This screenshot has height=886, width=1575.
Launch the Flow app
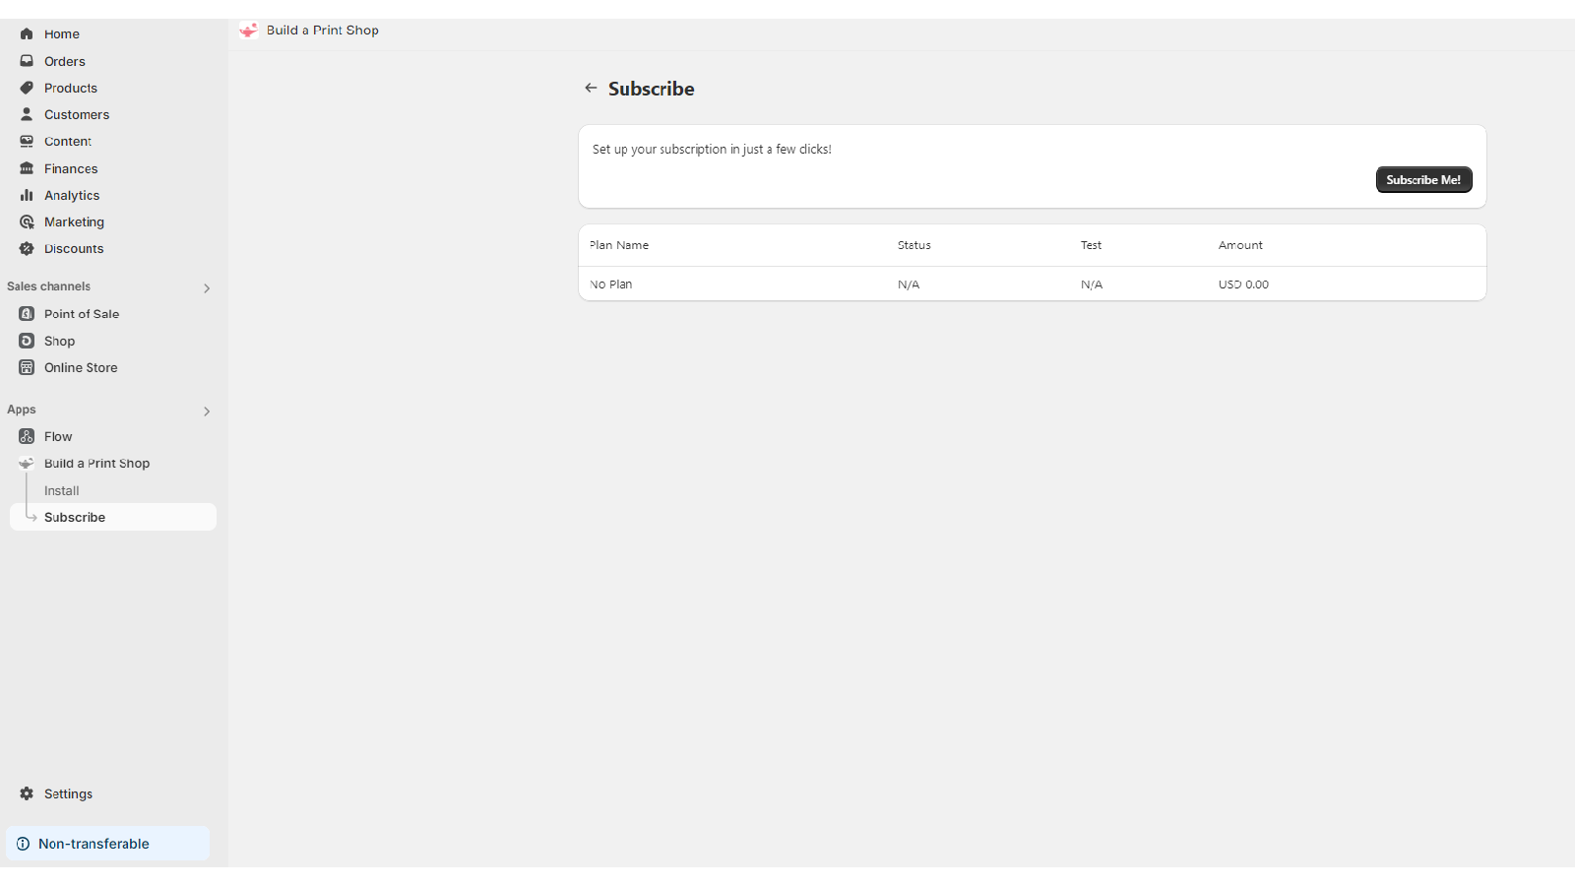tap(58, 436)
